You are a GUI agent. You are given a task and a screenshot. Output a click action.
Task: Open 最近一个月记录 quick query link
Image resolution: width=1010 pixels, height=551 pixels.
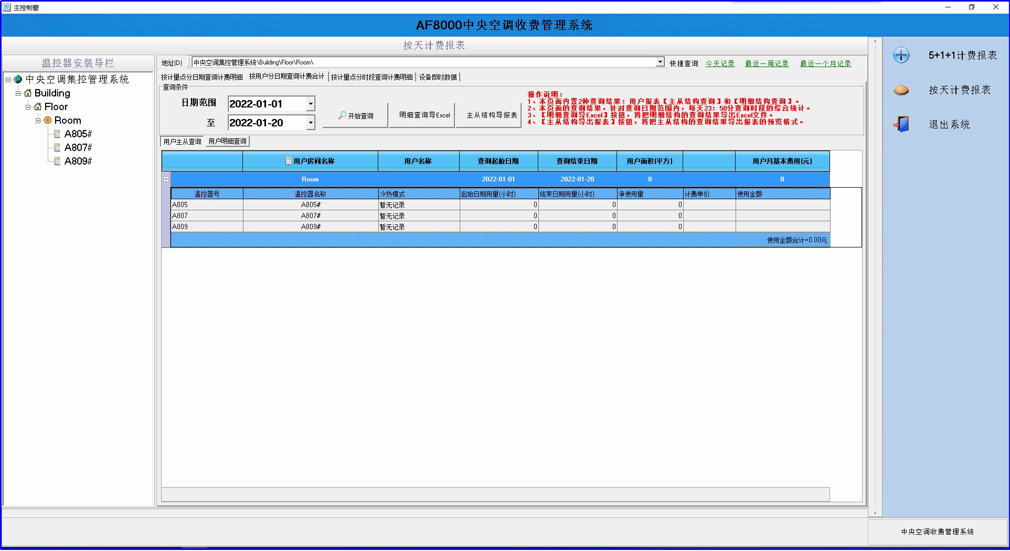point(825,63)
